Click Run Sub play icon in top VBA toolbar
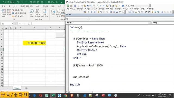 coord(98,5)
